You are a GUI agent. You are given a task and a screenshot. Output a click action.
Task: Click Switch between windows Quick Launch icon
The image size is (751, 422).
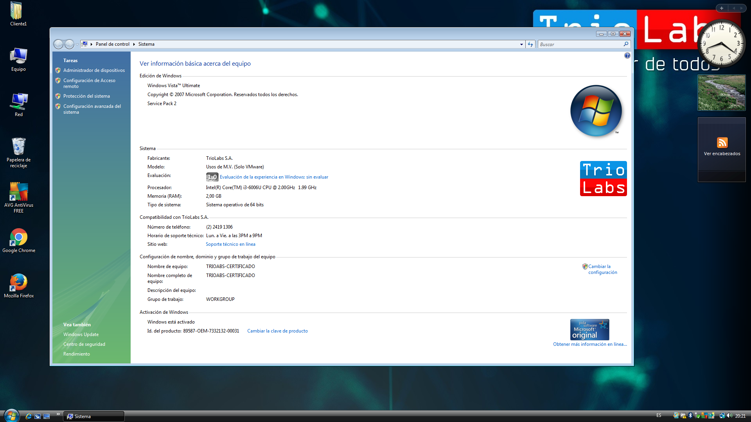pyautogui.click(x=38, y=416)
